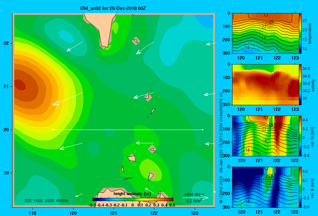Image resolution: width=318 pixels, height=216 pixels.
Task: Click the island near 122E, 18.9N
Action: point(151,176)
